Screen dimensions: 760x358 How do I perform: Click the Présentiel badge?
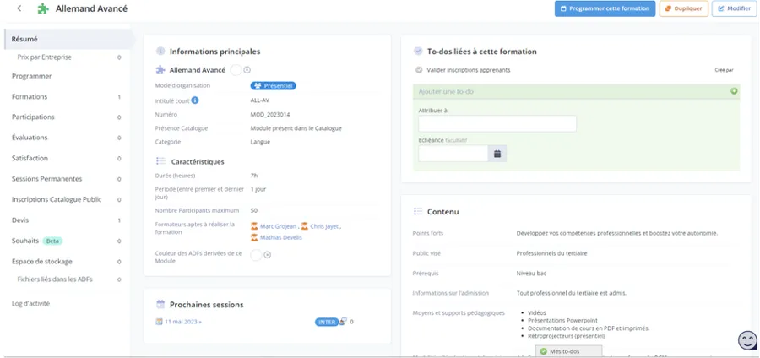pos(274,86)
